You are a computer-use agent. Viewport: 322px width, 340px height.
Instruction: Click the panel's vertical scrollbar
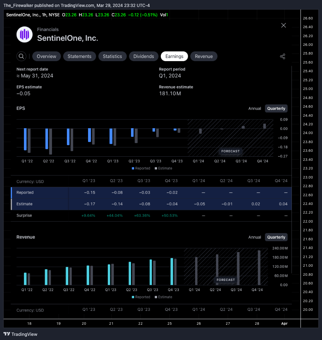[292, 169]
